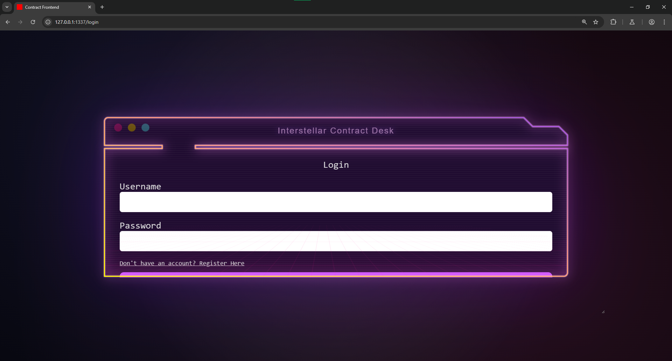Close the Contract Frontend tab
The image size is (672, 361).
tap(90, 7)
